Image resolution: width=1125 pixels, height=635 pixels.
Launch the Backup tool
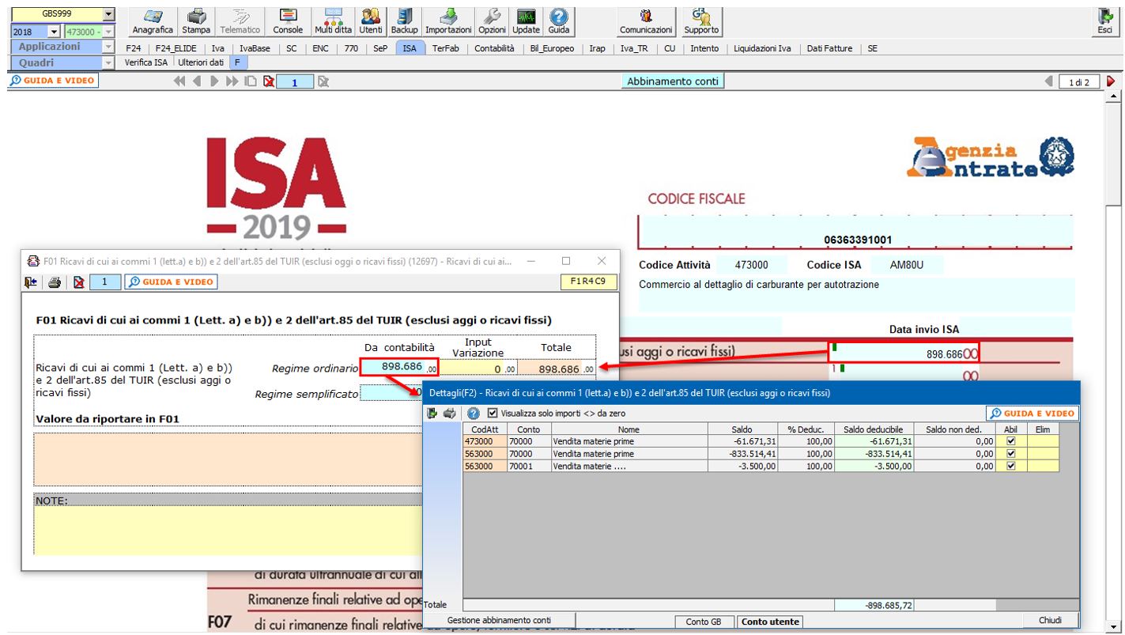404,20
